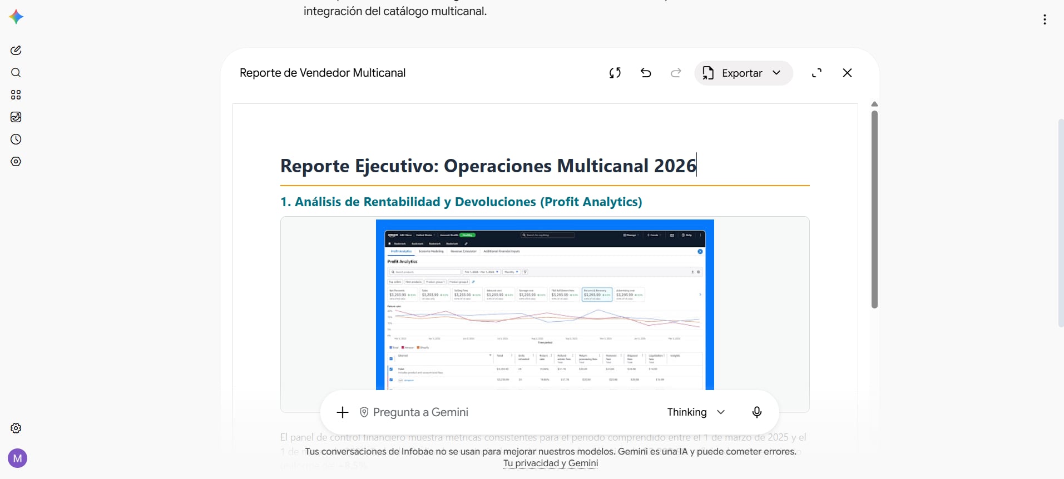Image resolution: width=1064 pixels, height=479 pixels.
Task: Open the search chats icon
Action: tap(16, 73)
